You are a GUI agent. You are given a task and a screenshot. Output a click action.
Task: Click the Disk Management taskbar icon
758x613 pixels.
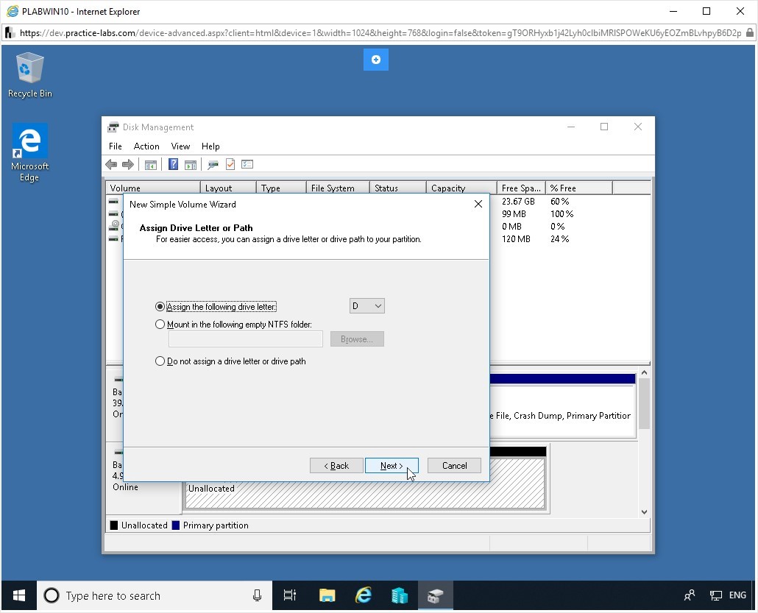(x=435, y=595)
